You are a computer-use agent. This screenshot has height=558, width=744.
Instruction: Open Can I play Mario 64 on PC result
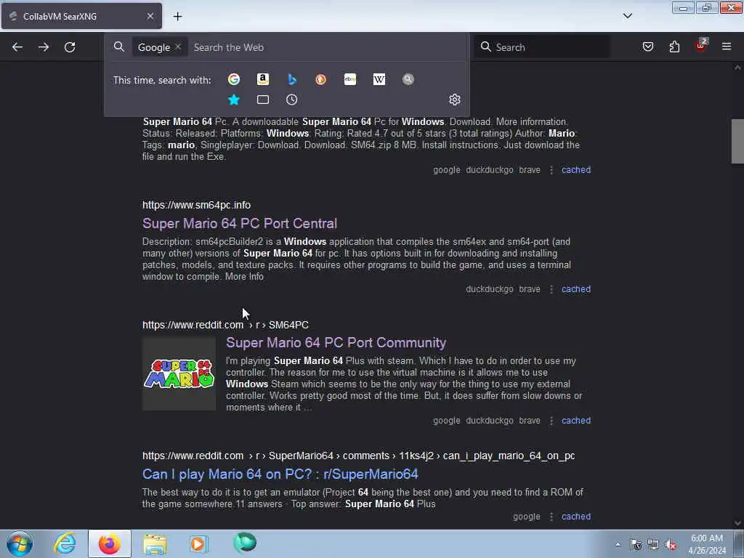pyautogui.click(x=280, y=474)
